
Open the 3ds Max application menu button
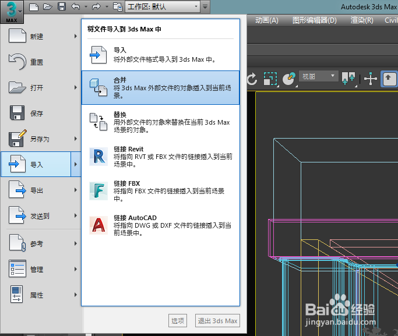click(12, 12)
